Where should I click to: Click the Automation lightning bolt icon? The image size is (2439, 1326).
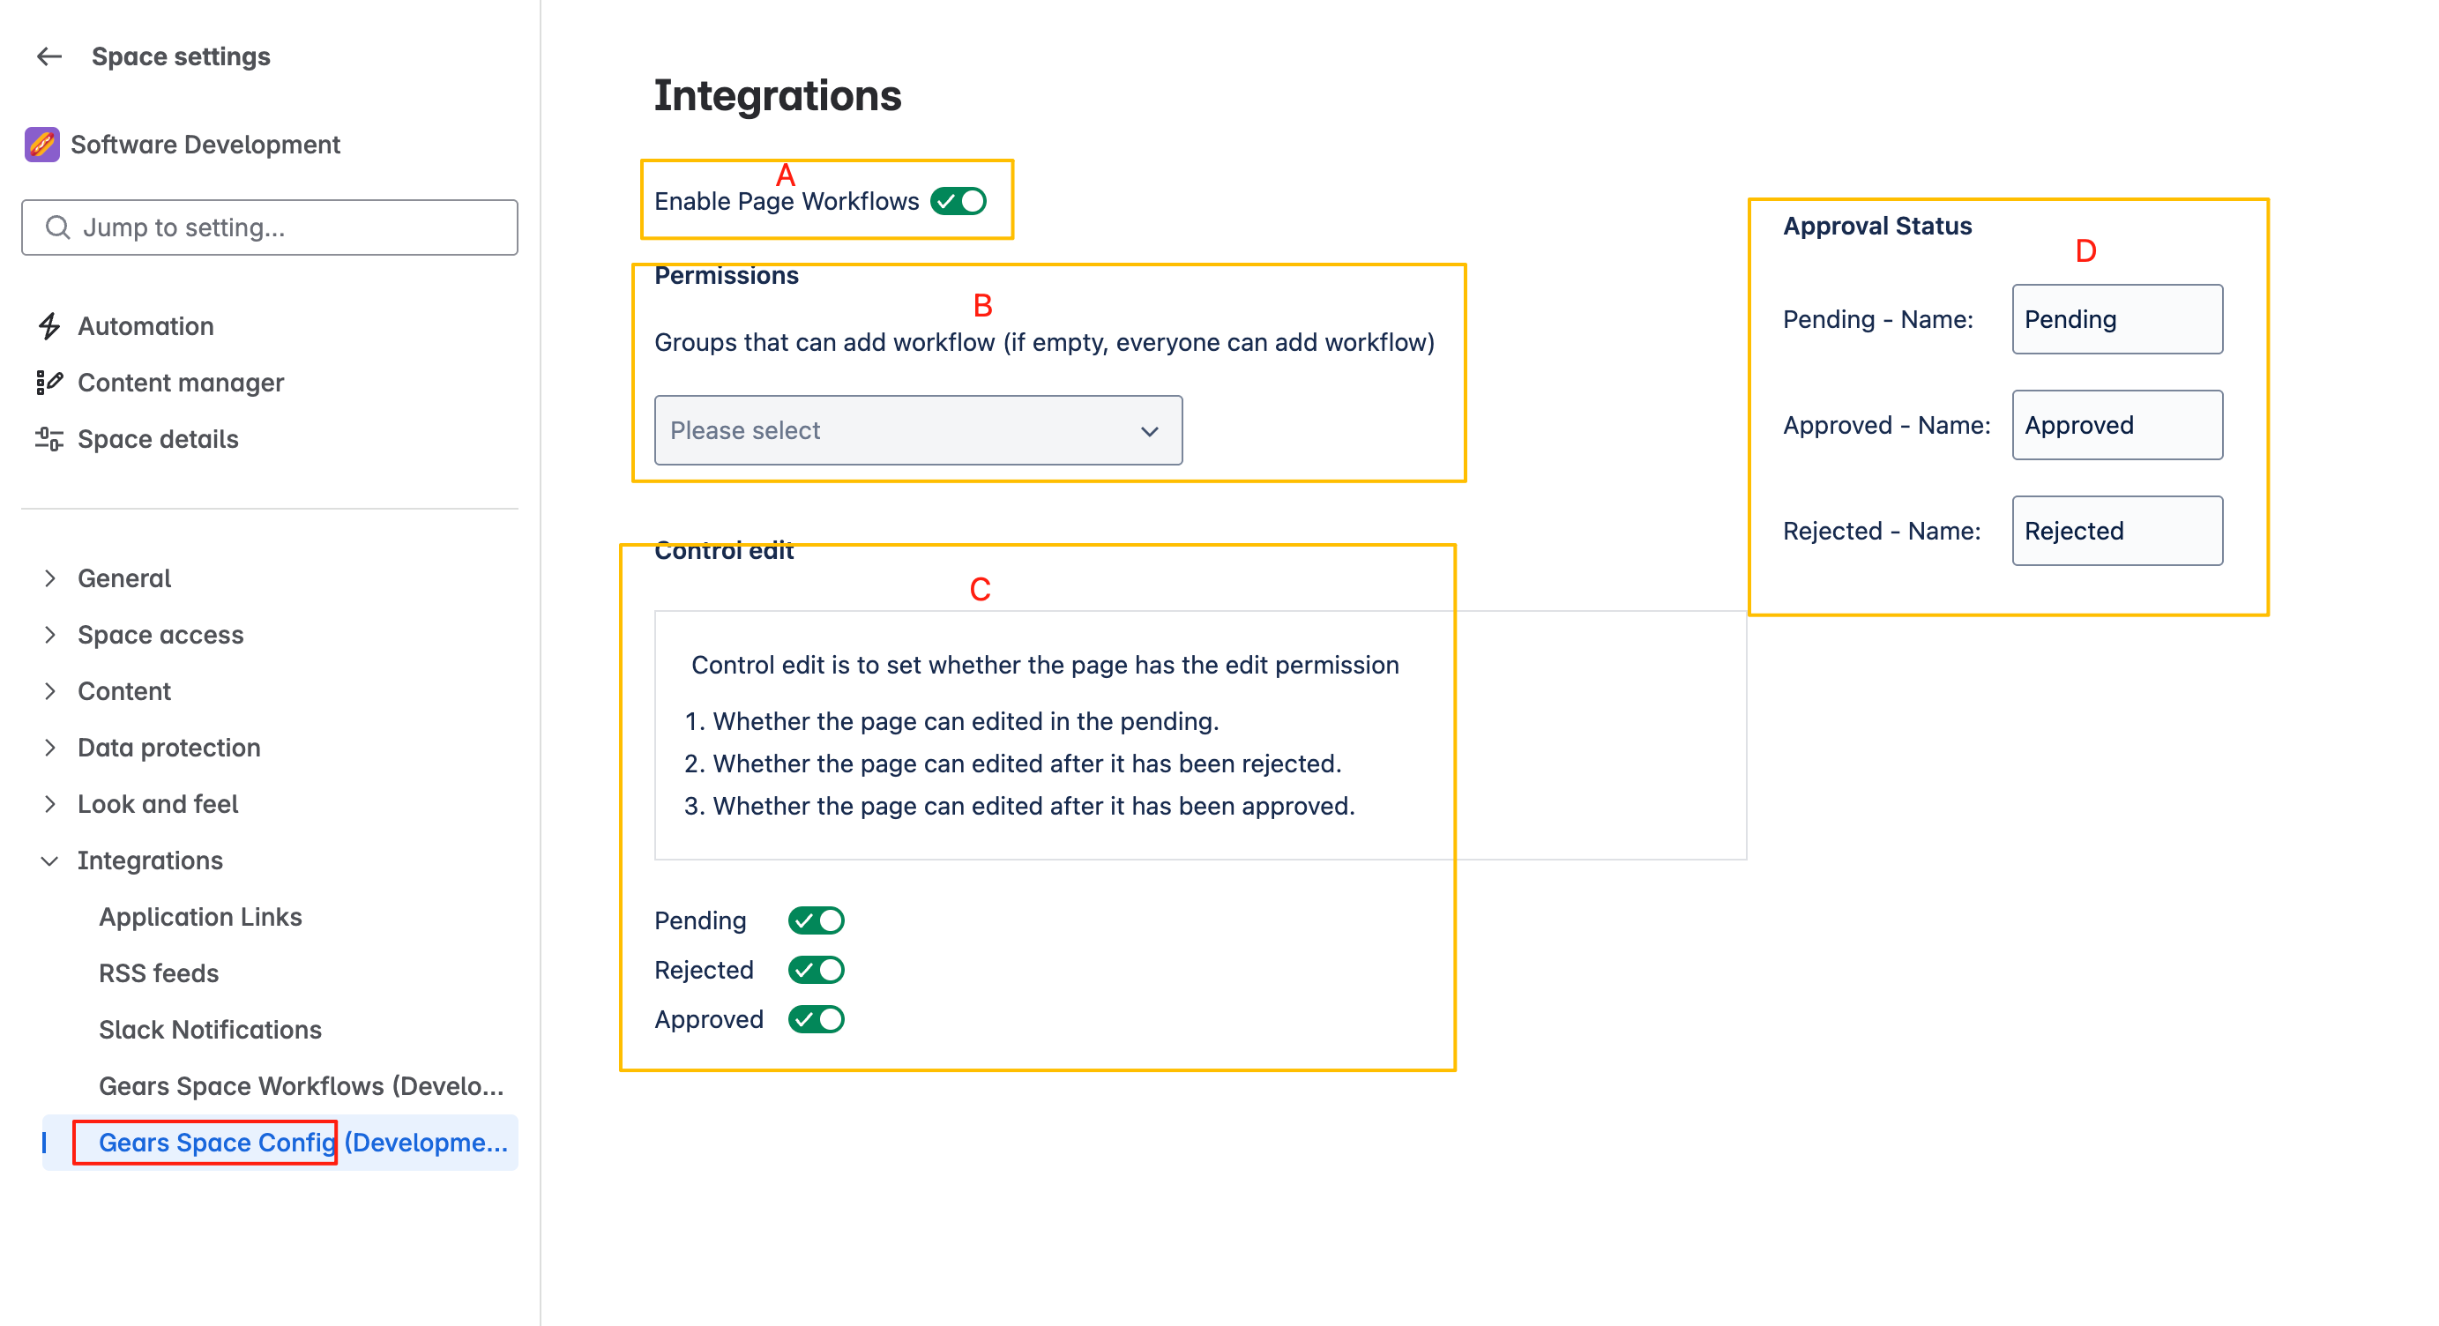(x=49, y=326)
